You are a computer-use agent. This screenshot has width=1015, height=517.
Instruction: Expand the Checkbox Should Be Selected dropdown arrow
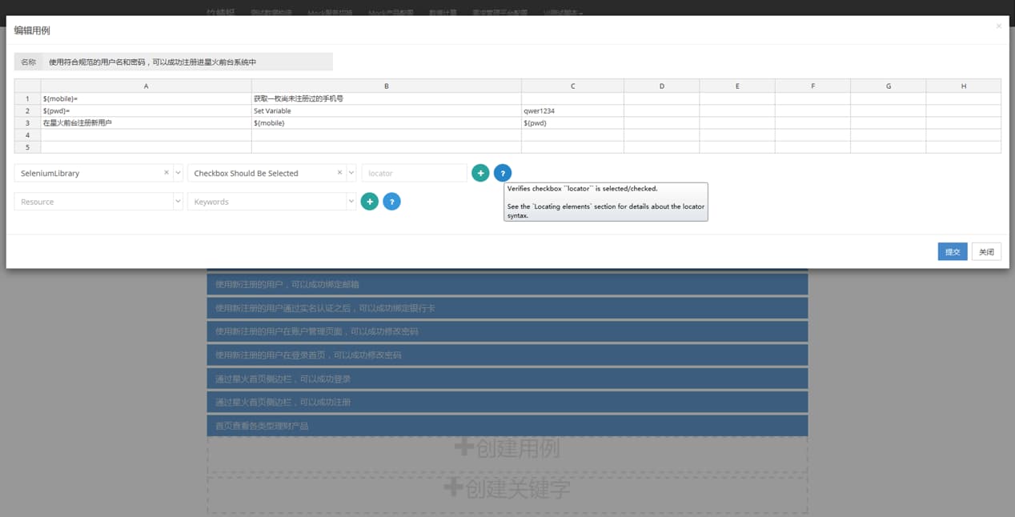point(351,173)
